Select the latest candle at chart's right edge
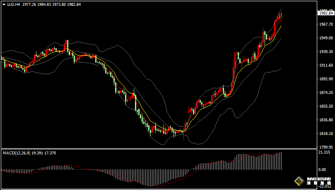This screenshot has height=190, width=335. (x=282, y=16)
